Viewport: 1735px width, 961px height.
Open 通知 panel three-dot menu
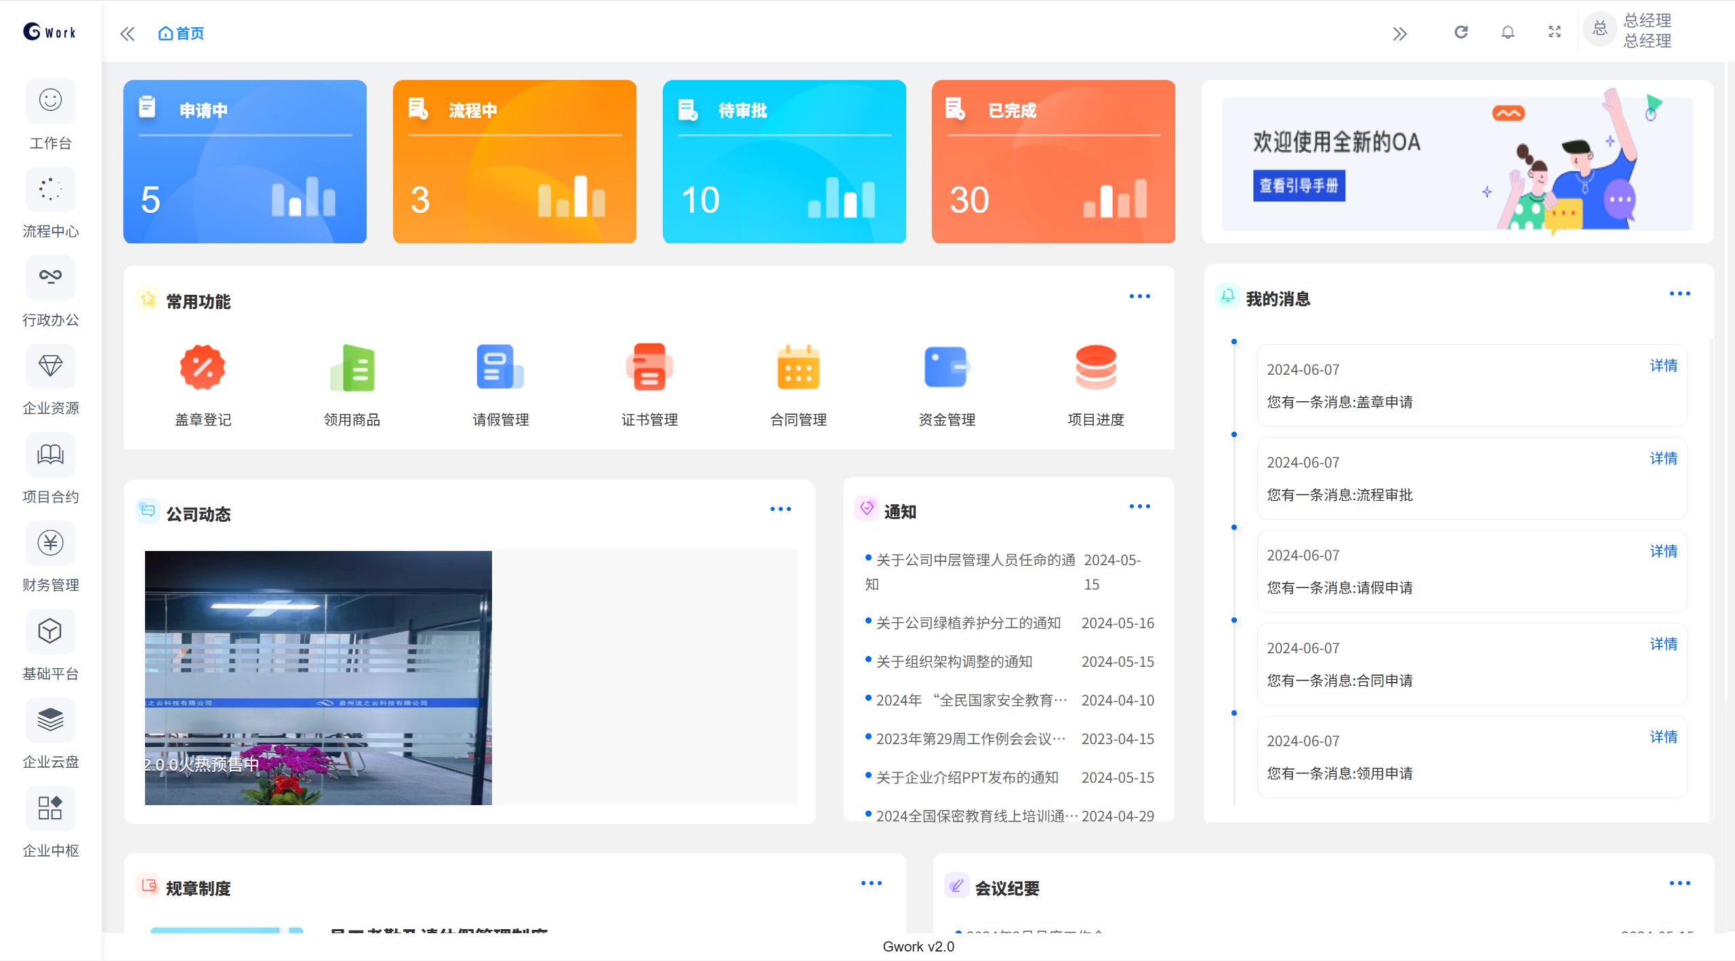[1139, 506]
